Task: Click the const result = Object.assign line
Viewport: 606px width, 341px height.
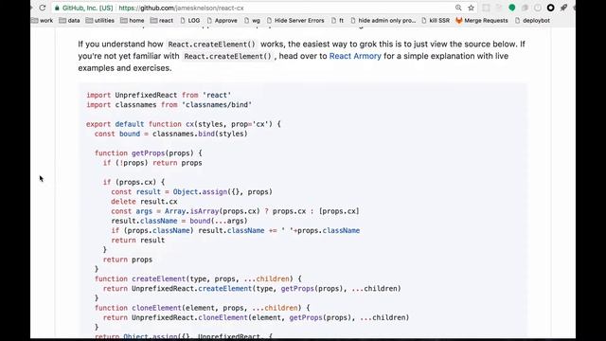Action: tap(191, 191)
